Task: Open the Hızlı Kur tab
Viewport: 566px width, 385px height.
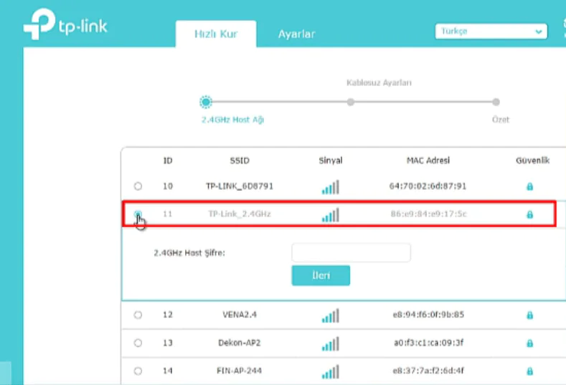Action: click(215, 34)
